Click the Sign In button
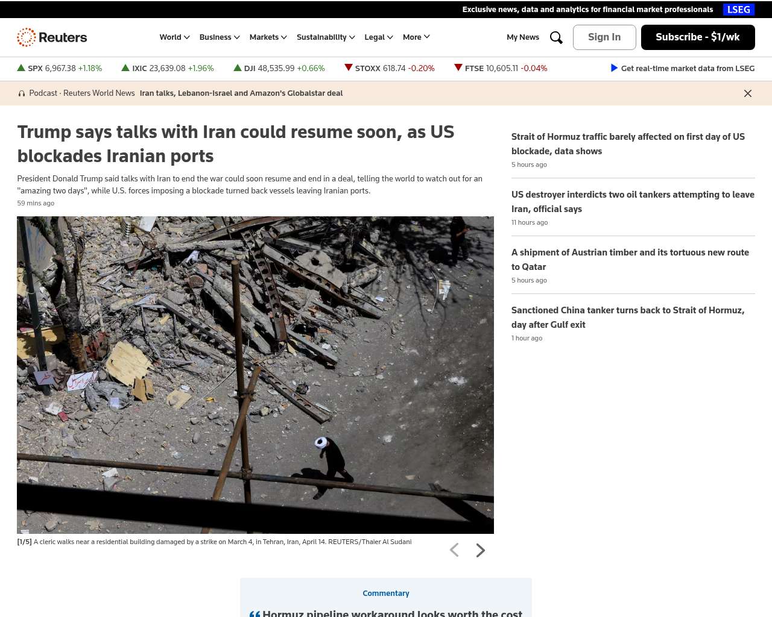Screen dimensions: 772x617 [604, 37]
